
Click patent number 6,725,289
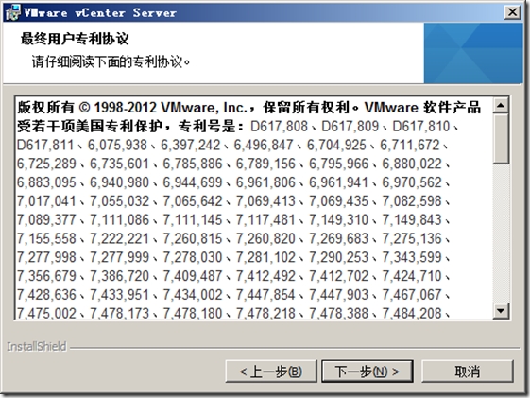click(x=46, y=164)
